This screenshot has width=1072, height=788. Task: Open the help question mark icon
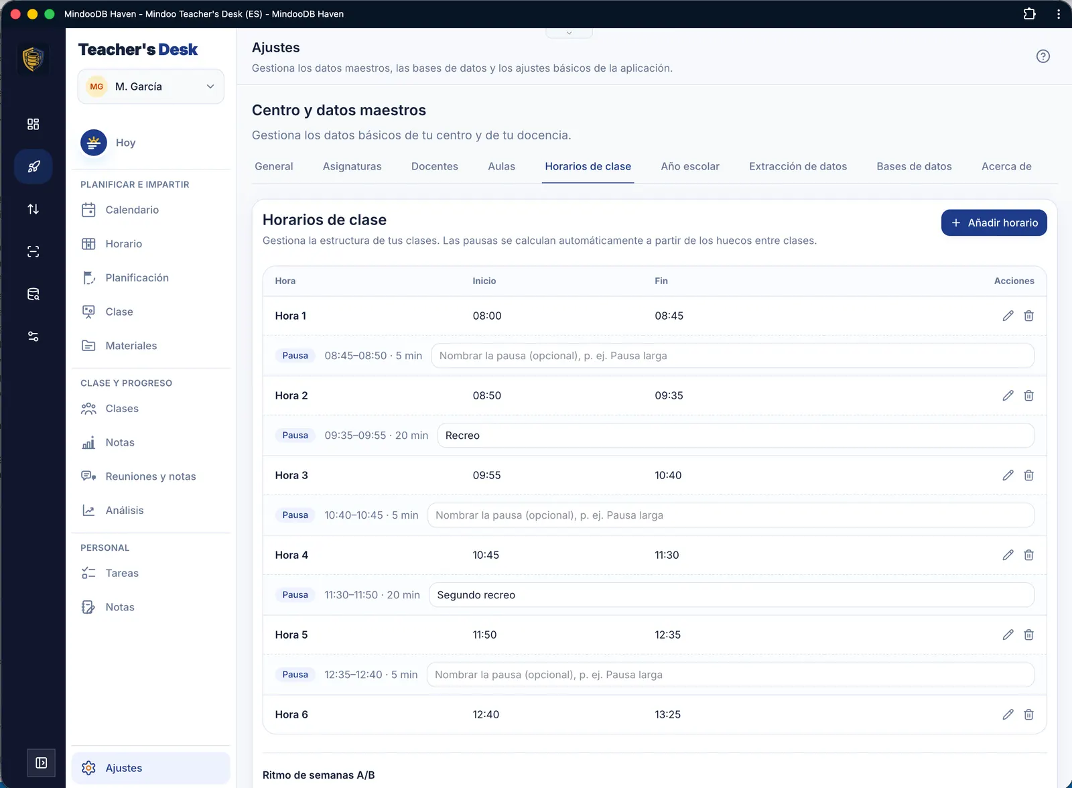point(1043,56)
